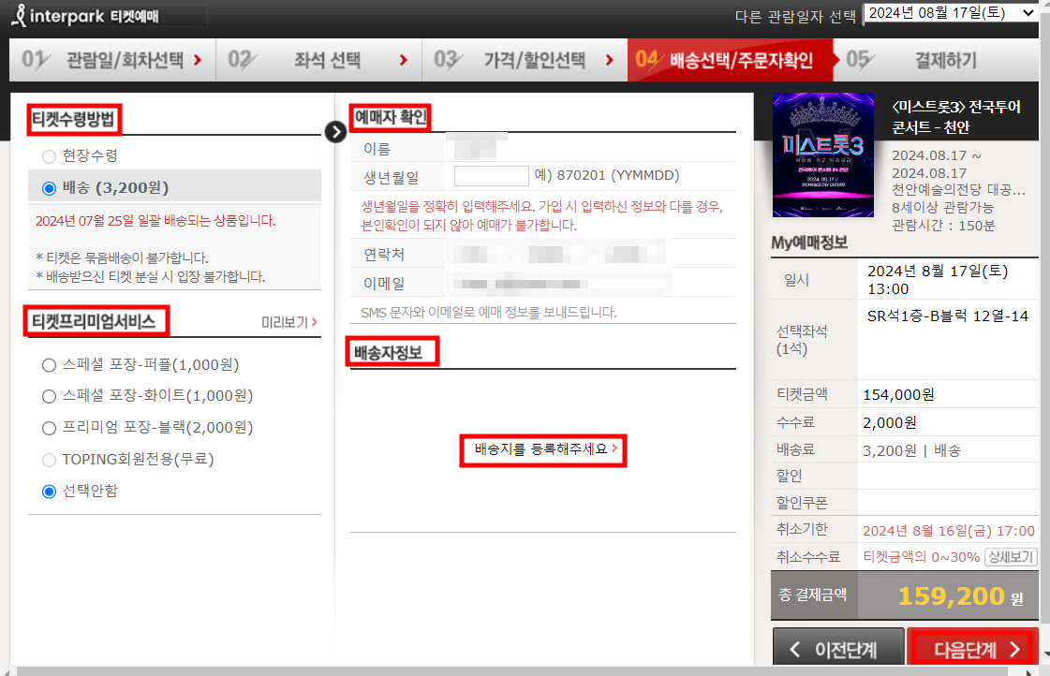Click the round arrow icon beside 예매자 확인
Viewport: 1050px width, 676px height.
point(335,132)
